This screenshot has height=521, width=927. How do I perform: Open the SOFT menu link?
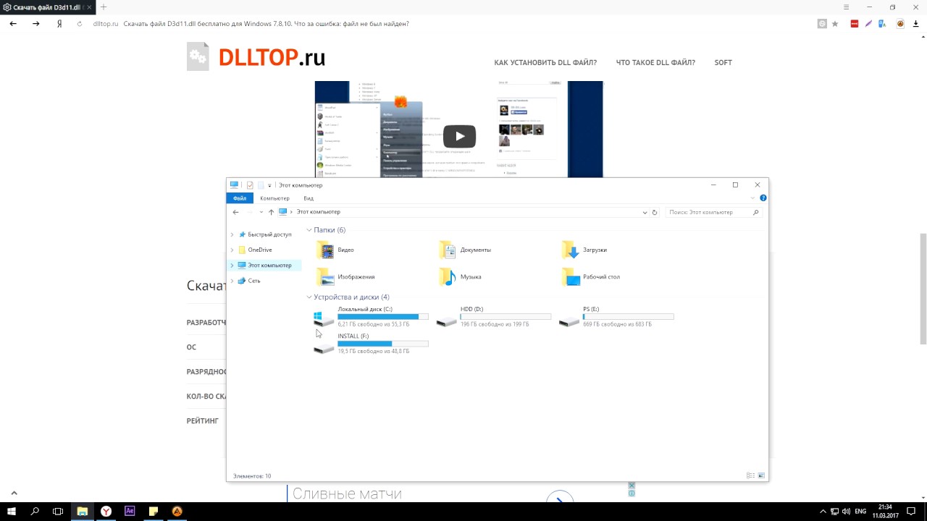[x=723, y=63]
